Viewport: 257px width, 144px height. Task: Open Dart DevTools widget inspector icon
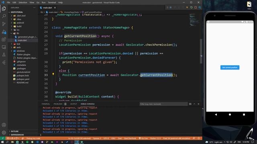click(200, 8)
